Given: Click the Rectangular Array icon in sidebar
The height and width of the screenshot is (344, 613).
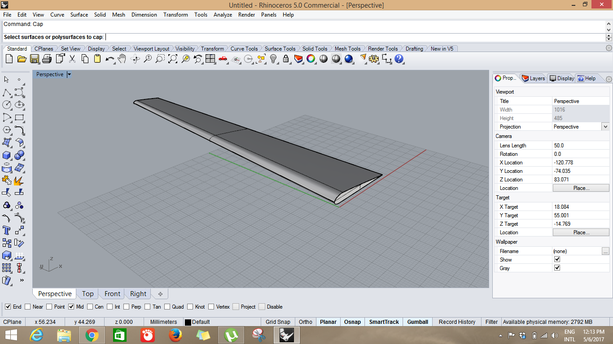Looking at the screenshot, I should click(x=7, y=268).
